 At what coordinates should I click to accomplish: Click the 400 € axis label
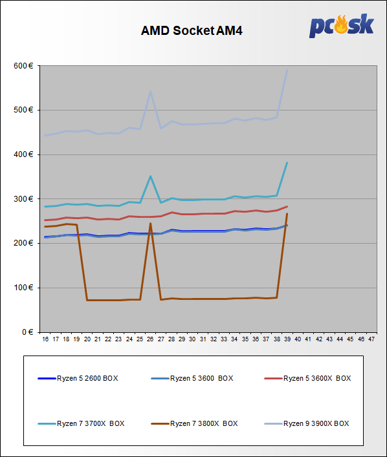tap(23, 154)
